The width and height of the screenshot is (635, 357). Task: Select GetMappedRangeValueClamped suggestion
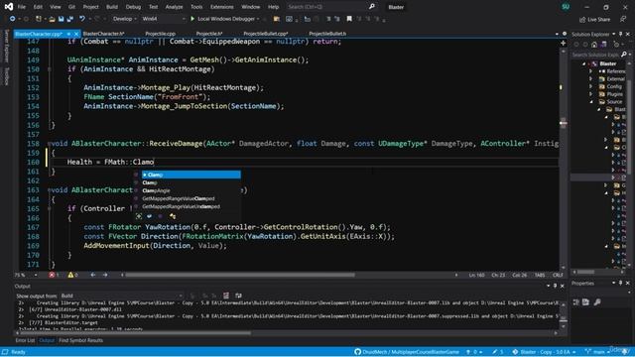pos(179,198)
